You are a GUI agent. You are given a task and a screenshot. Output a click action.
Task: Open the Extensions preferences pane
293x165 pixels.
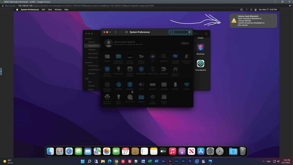(164, 70)
